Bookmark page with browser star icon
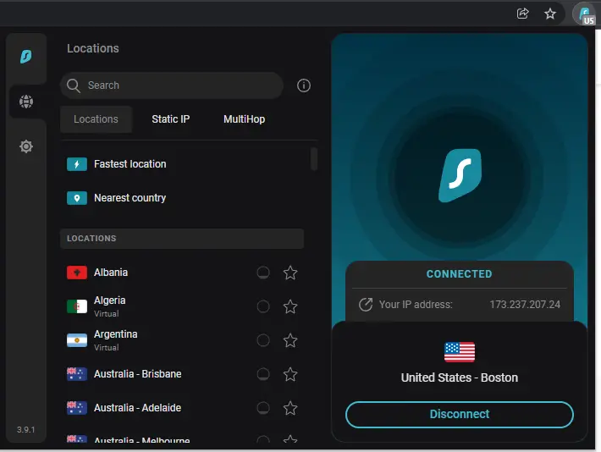The image size is (601, 452). [x=550, y=14]
